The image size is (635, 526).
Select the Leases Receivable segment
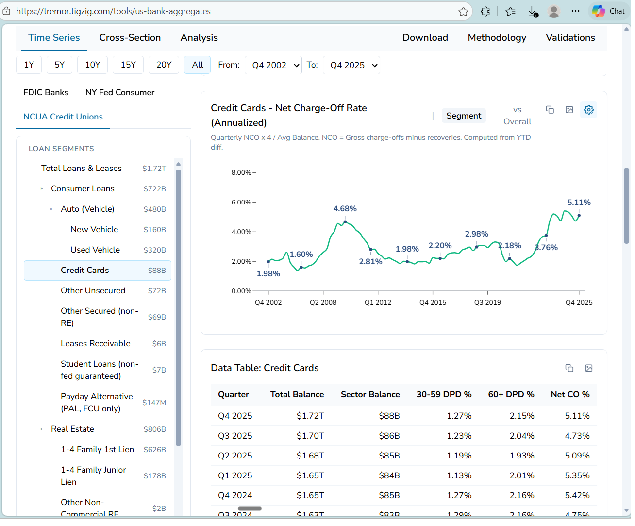(98, 343)
